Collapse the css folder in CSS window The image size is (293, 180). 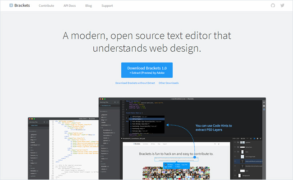[102, 128]
